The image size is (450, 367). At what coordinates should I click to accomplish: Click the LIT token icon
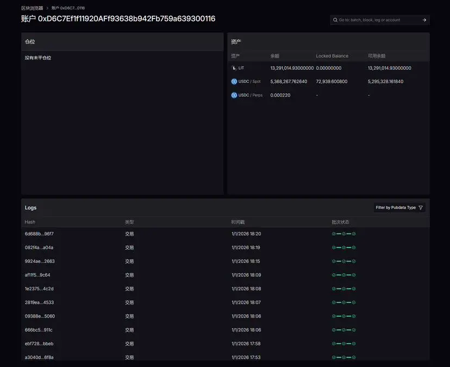[x=234, y=68]
